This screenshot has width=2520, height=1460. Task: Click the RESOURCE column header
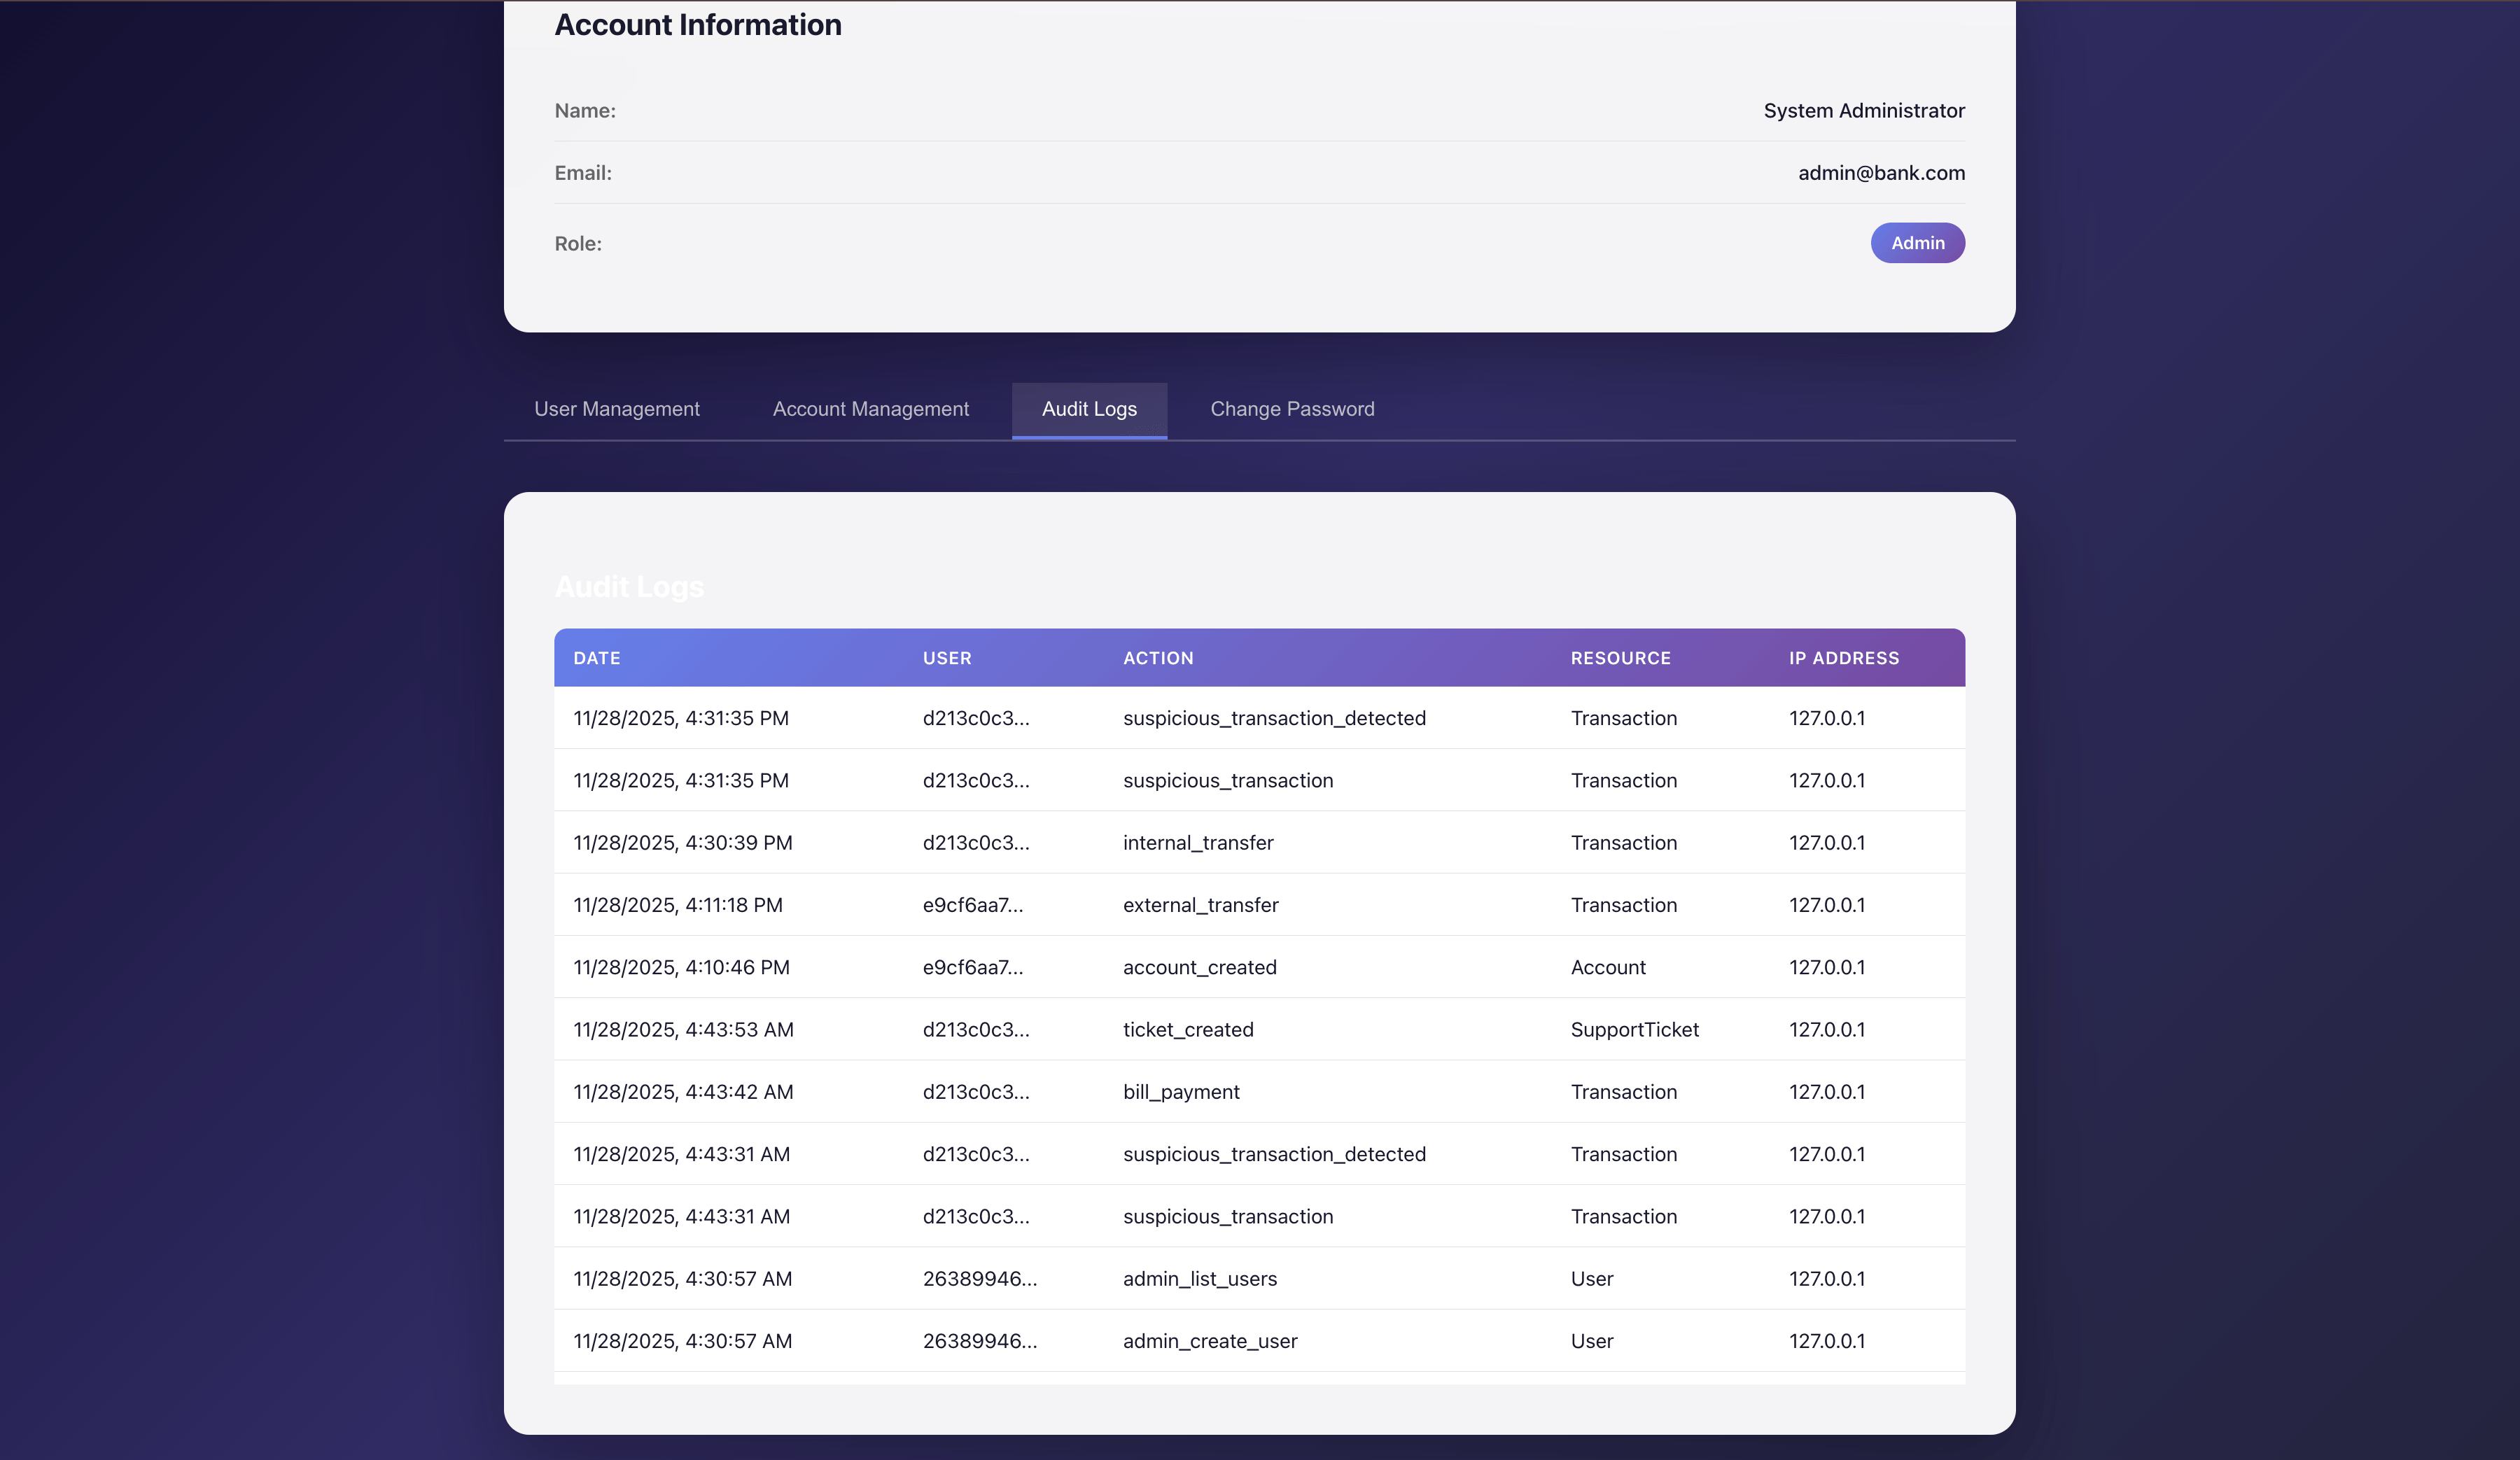pos(1620,658)
